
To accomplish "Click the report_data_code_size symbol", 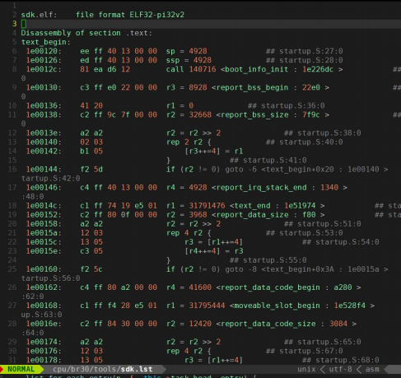I will (x=268, y=324).
